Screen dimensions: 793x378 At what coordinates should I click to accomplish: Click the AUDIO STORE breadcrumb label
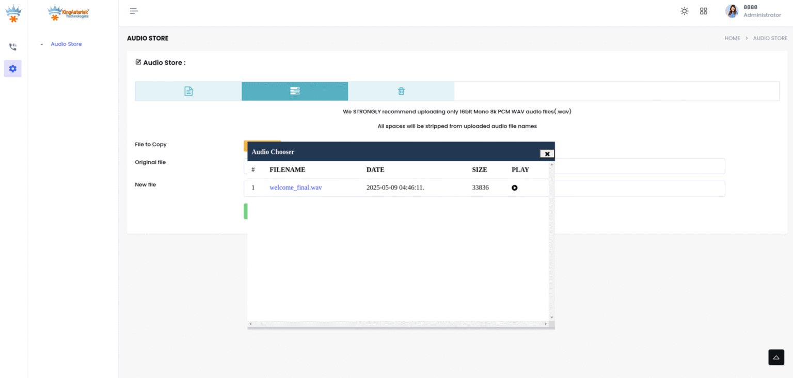(770, 38)
